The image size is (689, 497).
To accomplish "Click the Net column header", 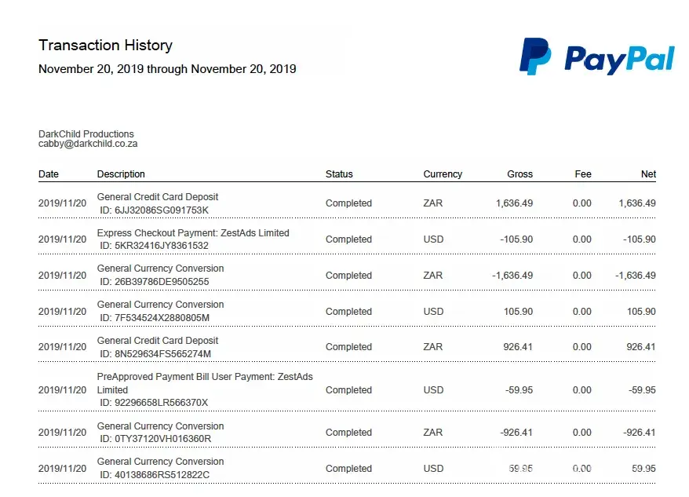I will click(x=648, y=174).
